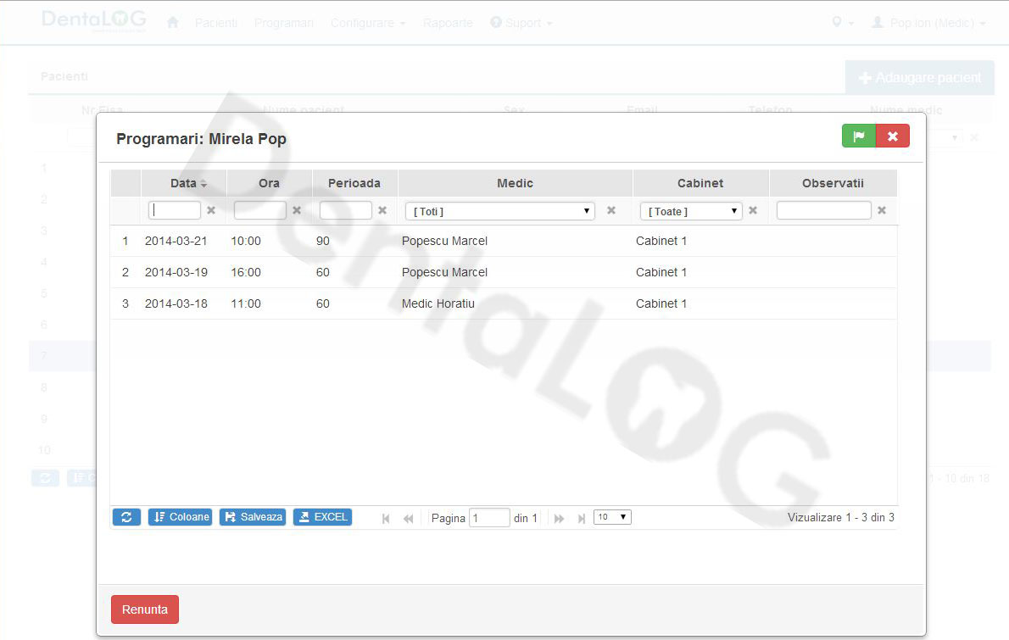
Task: Cancel with the Renunta button
Action: [145, 609]
